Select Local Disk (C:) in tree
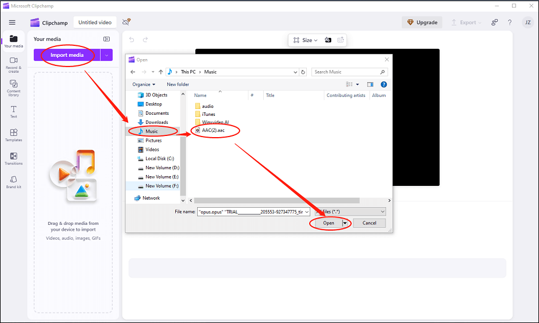This screenshot has width=539, height=323. click(156, 158)
